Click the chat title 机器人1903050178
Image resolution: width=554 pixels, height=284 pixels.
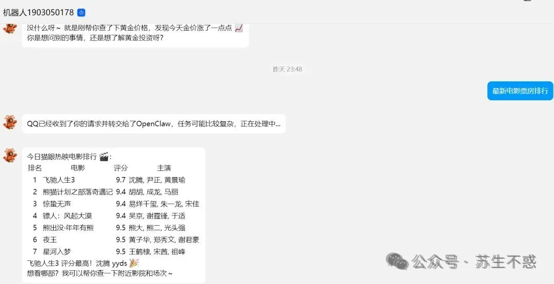(x=38, y=13)
